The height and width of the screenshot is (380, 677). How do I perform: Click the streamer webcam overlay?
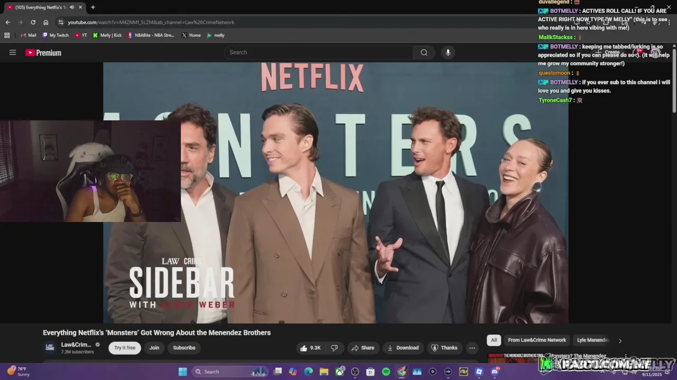(x=90, y=171)
